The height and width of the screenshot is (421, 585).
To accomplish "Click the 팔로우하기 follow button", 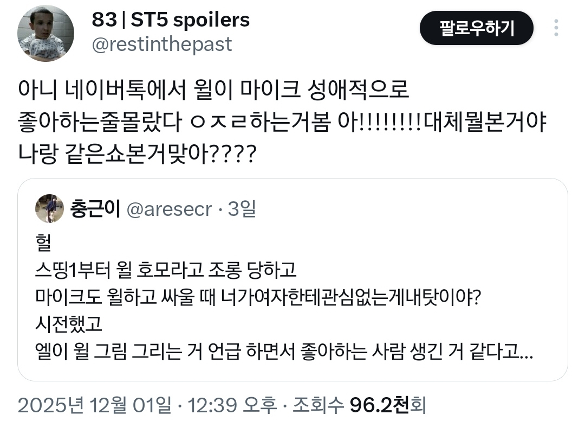I will point(477,28).
